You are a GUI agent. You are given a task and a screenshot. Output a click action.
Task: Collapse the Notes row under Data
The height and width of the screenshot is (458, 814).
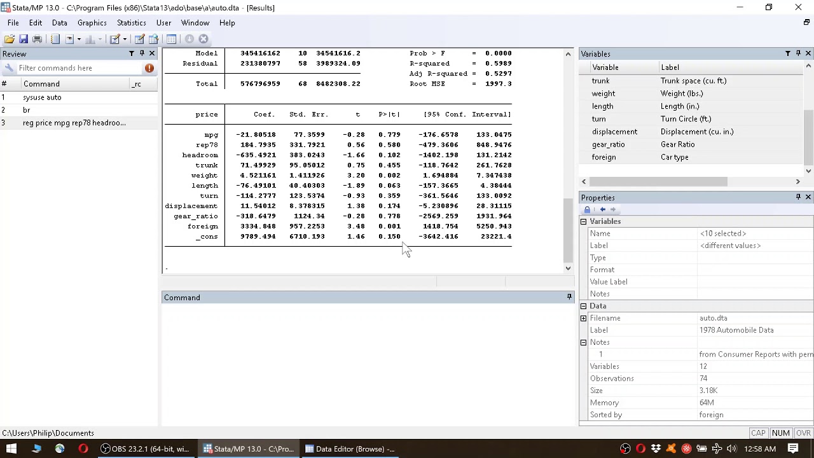point(583,342)
